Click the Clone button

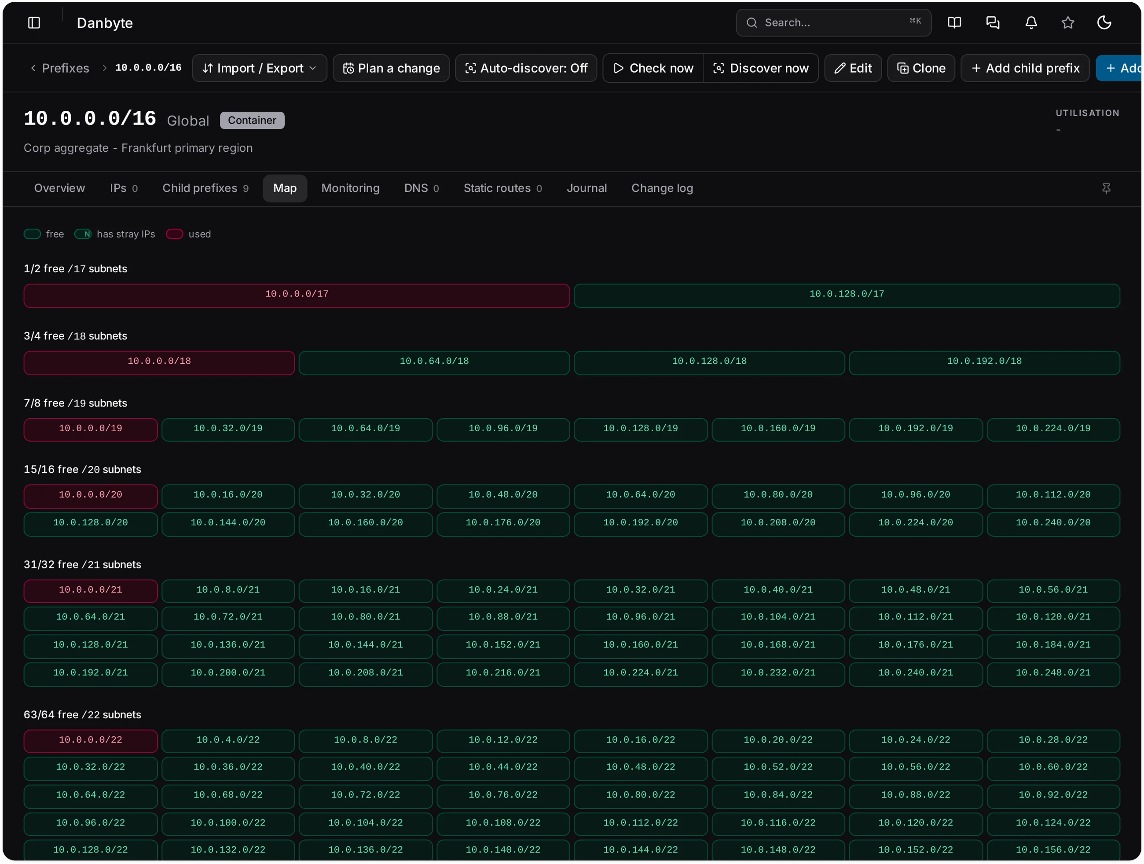[920, 68]
